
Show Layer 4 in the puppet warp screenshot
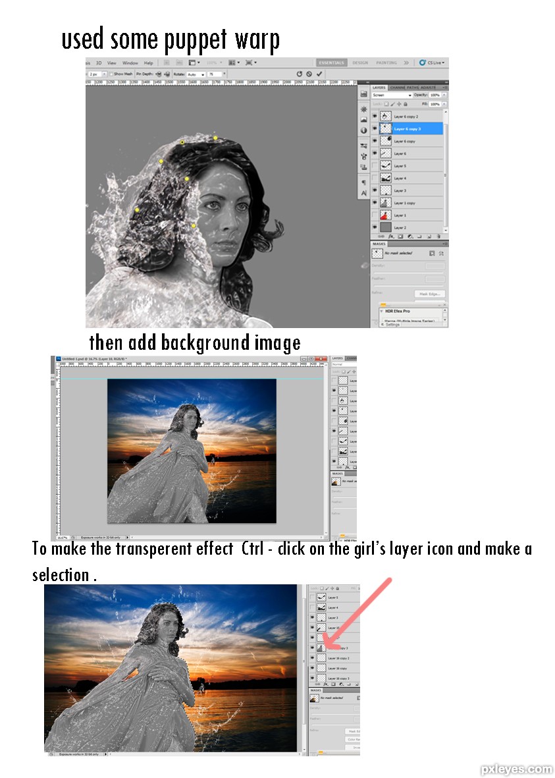click(375, 179)
